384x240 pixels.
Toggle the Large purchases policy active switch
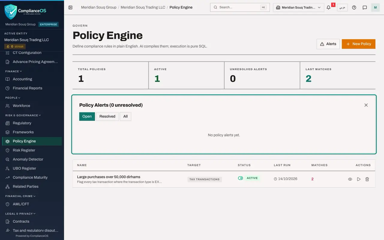[x=240, y=178]
